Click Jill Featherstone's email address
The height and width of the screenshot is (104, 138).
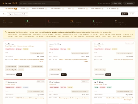(36, 91)
